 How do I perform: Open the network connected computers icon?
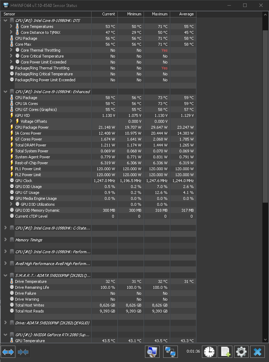click(170, 352)
